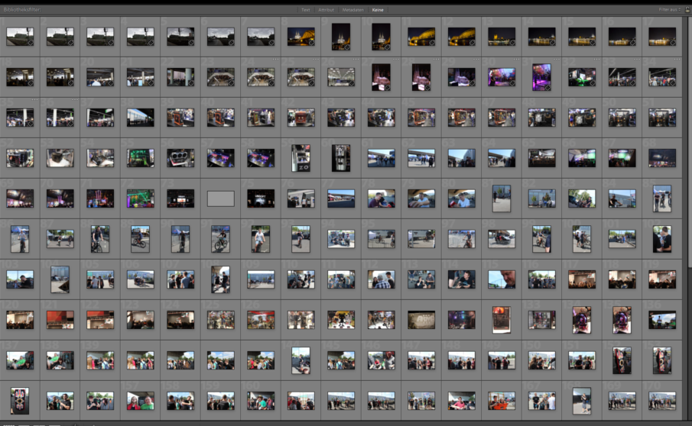Click the vertical scrollbar on the right edge
Image resolution: width=692 pixels, height=426 pixels.
688,153
